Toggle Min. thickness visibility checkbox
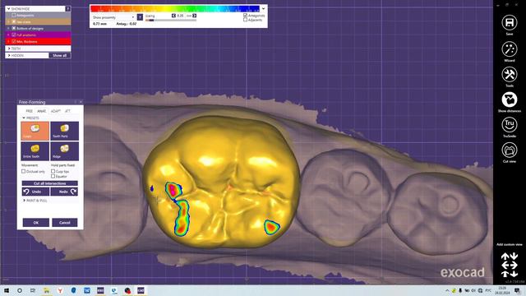Screen dimensions: 526x296 coord(14,42)
